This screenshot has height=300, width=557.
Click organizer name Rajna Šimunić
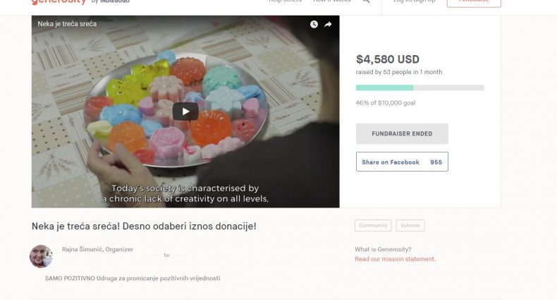click(x=82, y=249)
